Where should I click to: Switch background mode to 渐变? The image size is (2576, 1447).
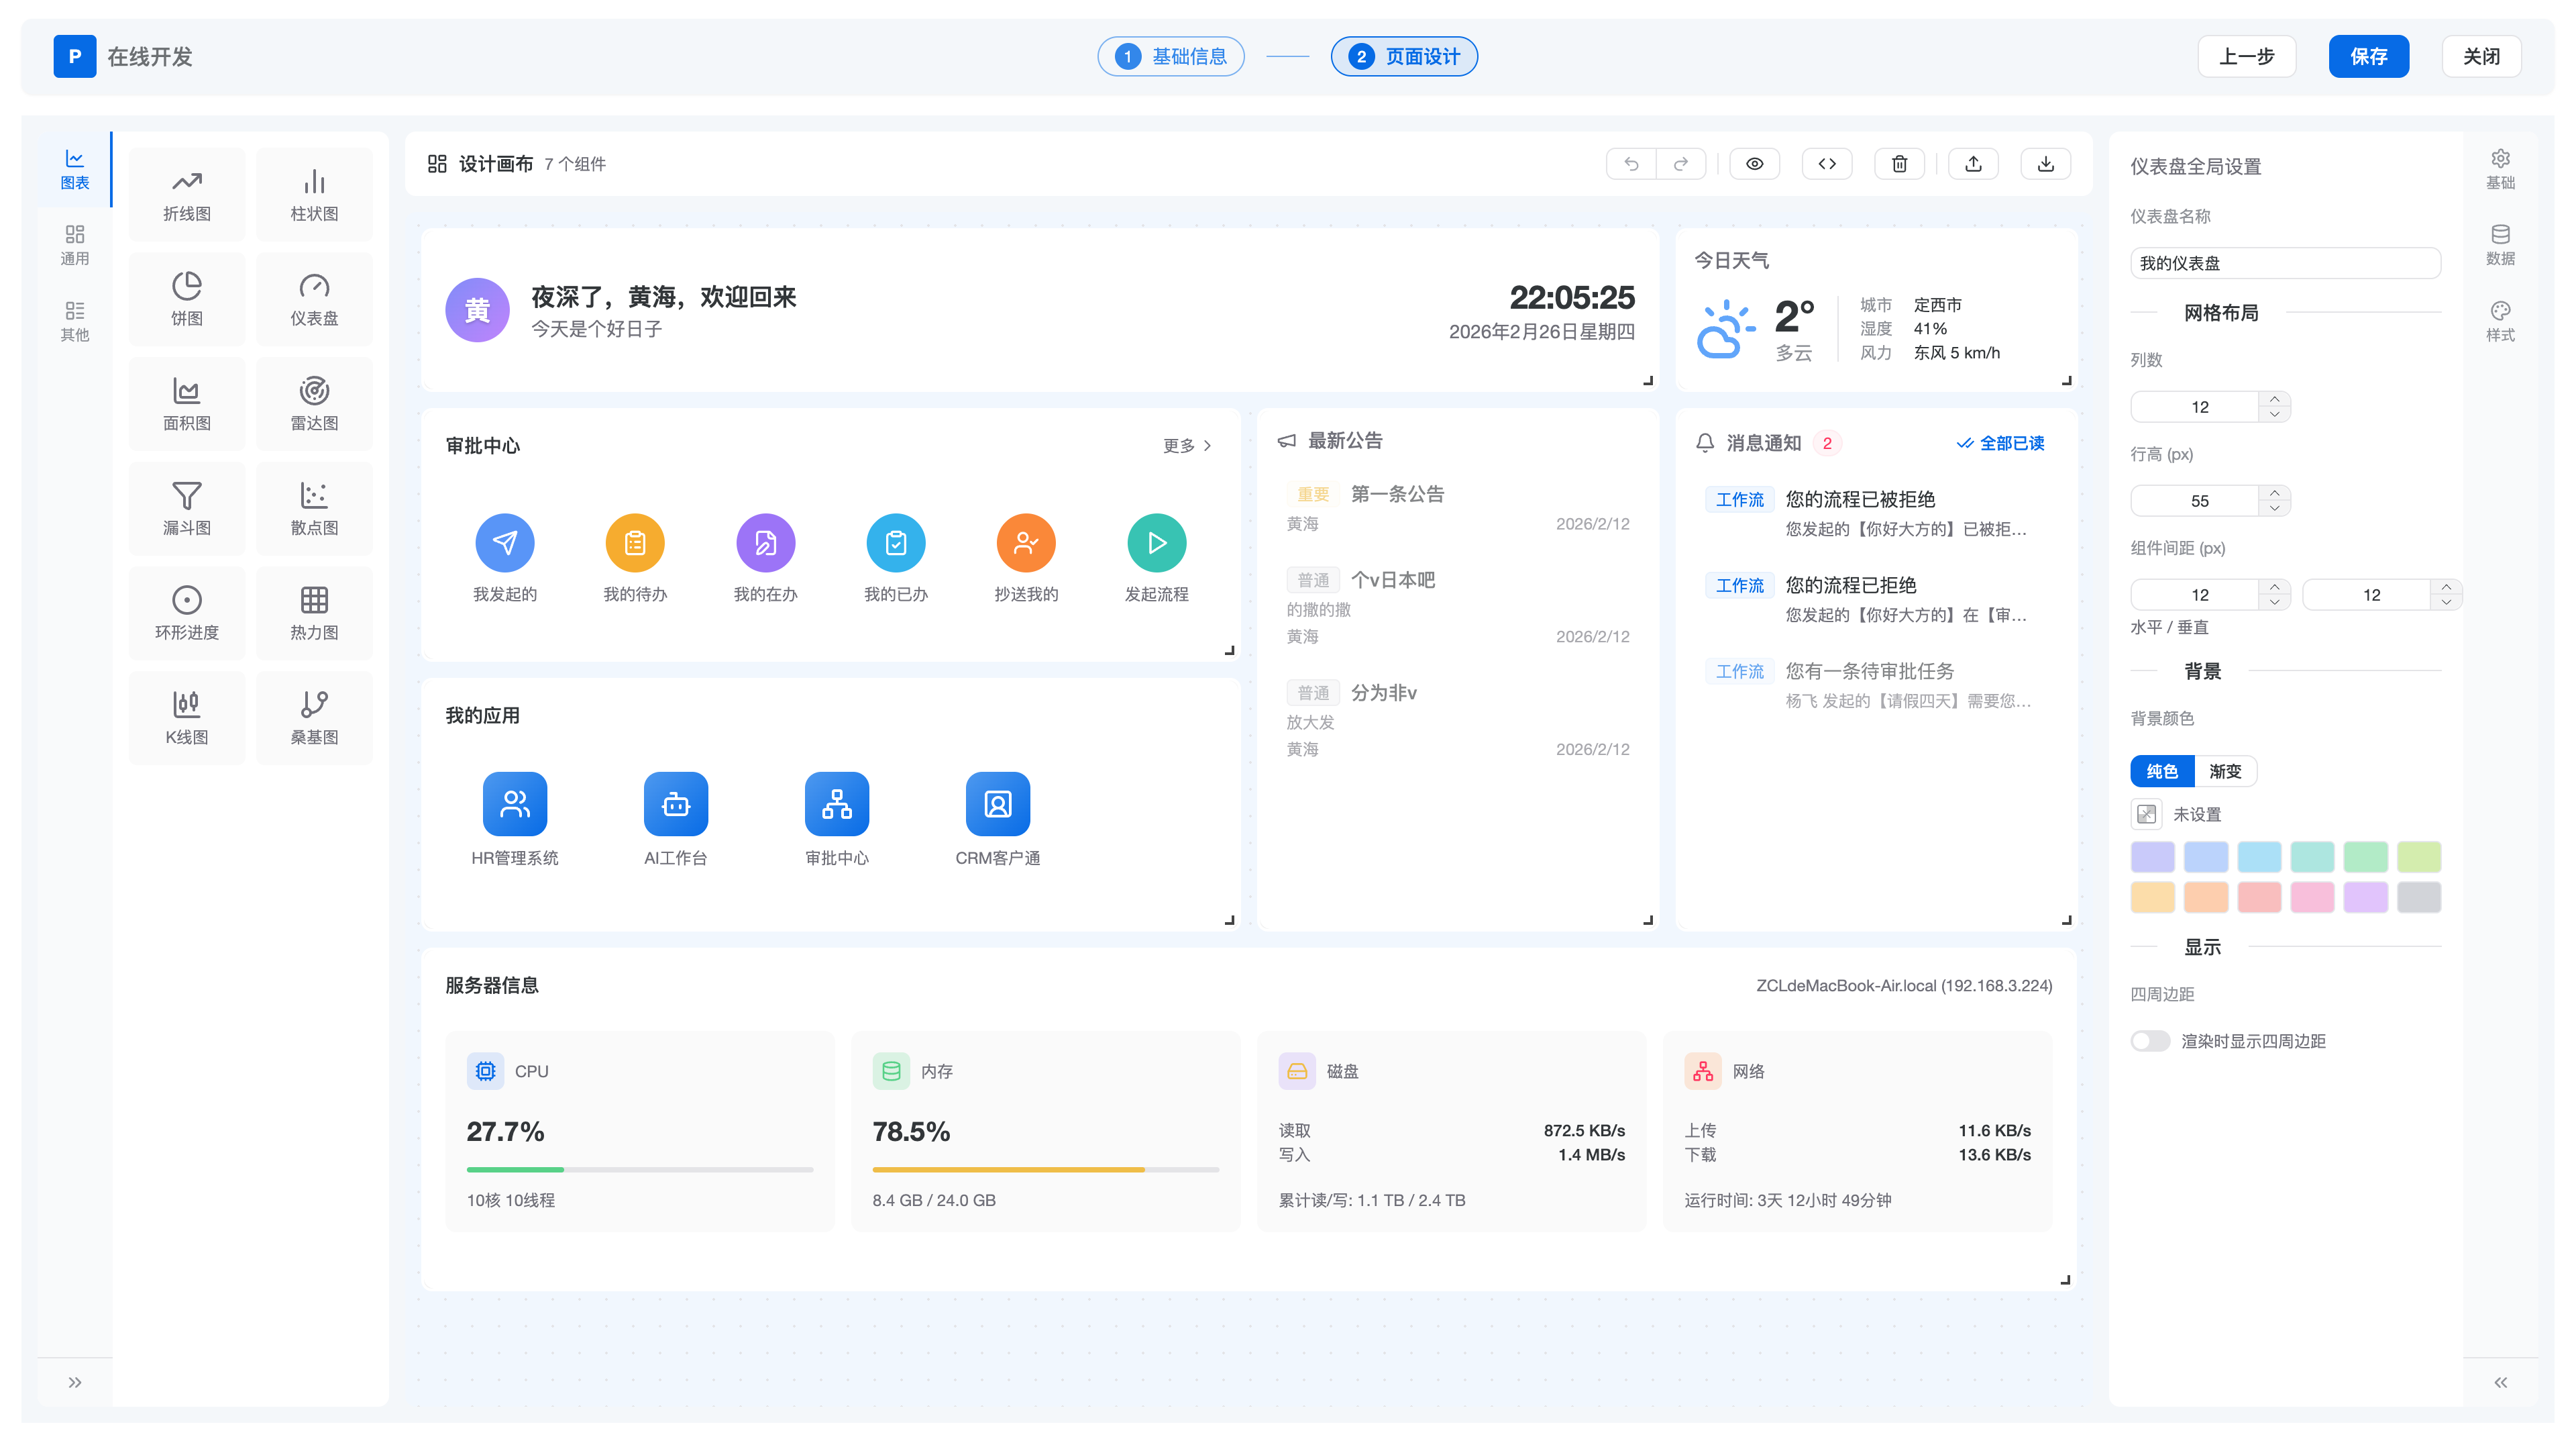coord(2226,772)
